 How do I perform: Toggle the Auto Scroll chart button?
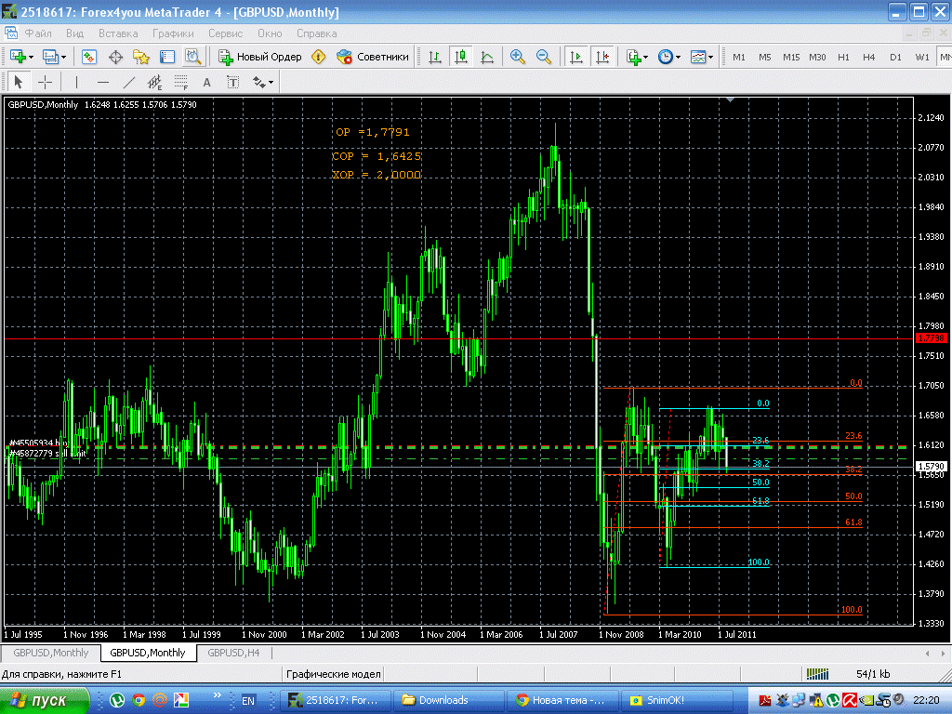pyautogui.click(x=576, y=57)
